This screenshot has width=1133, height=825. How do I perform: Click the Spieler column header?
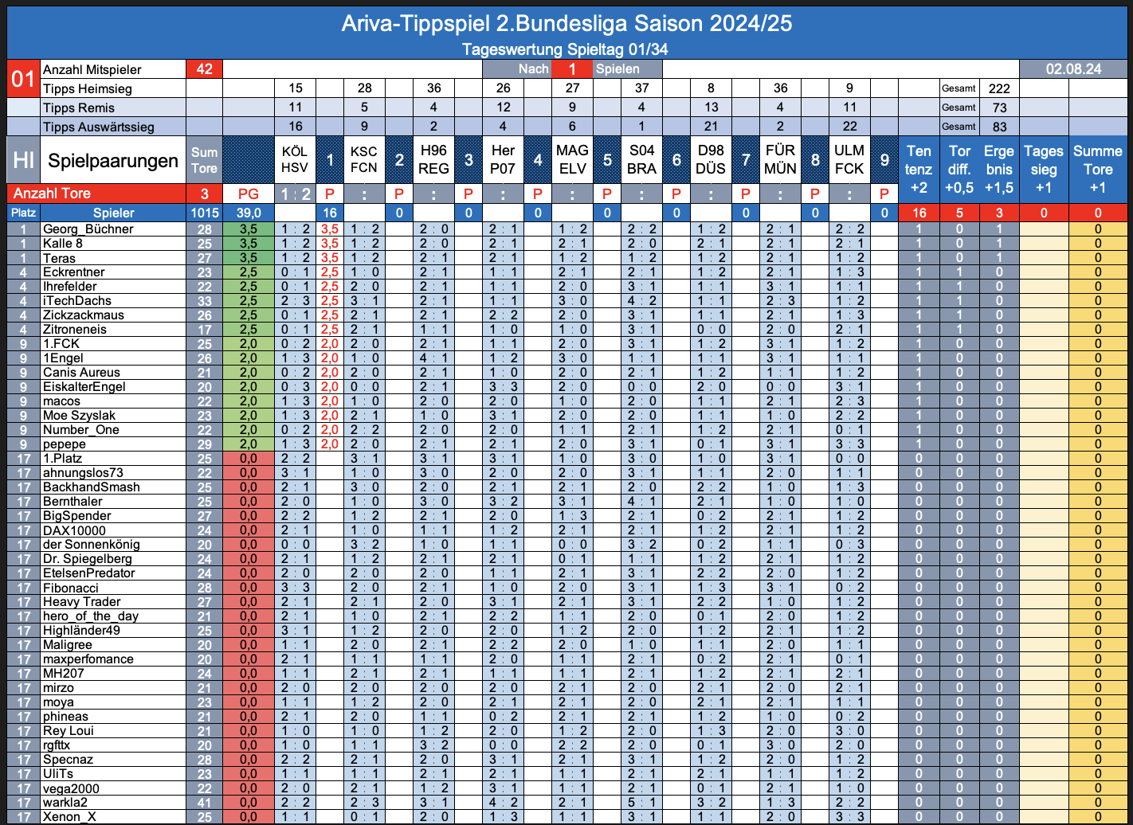113,213
